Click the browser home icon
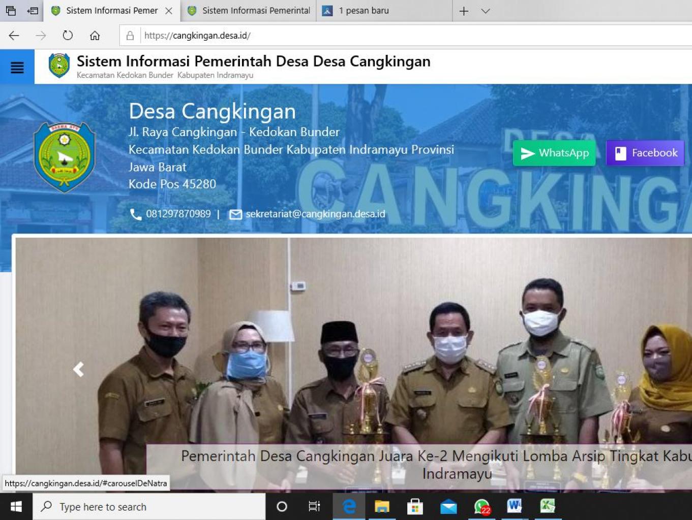This screenshot has width=692, height=520. tap(95, 36)
